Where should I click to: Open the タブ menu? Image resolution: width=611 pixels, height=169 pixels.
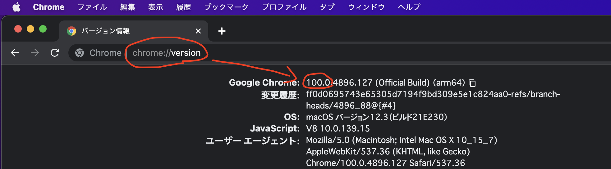click(327, 7)
